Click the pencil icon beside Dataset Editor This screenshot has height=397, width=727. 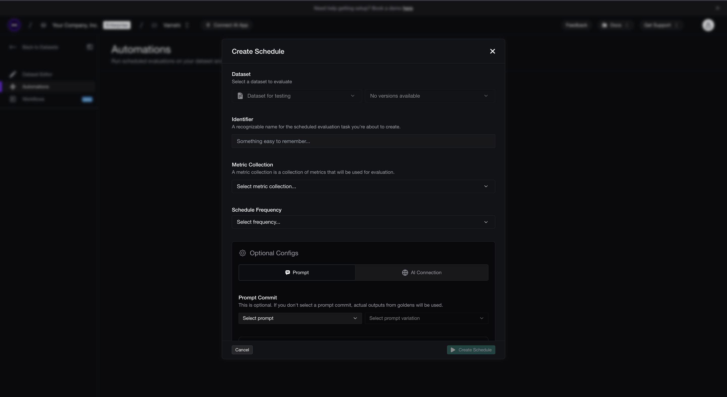click(x=13, y=74)
